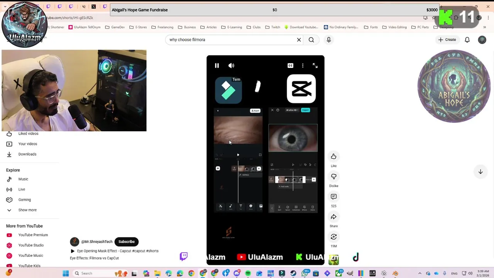Open the UluAlazm TellOnym bookmark
This screenshot has height=278, width=494.
click(85, 27)
